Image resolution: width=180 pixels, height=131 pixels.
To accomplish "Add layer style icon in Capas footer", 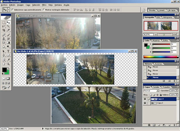I will (149, 125).
